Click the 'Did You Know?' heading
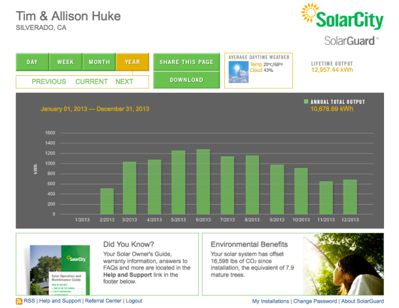The image size is (399, 308). (x=128, y=244)
